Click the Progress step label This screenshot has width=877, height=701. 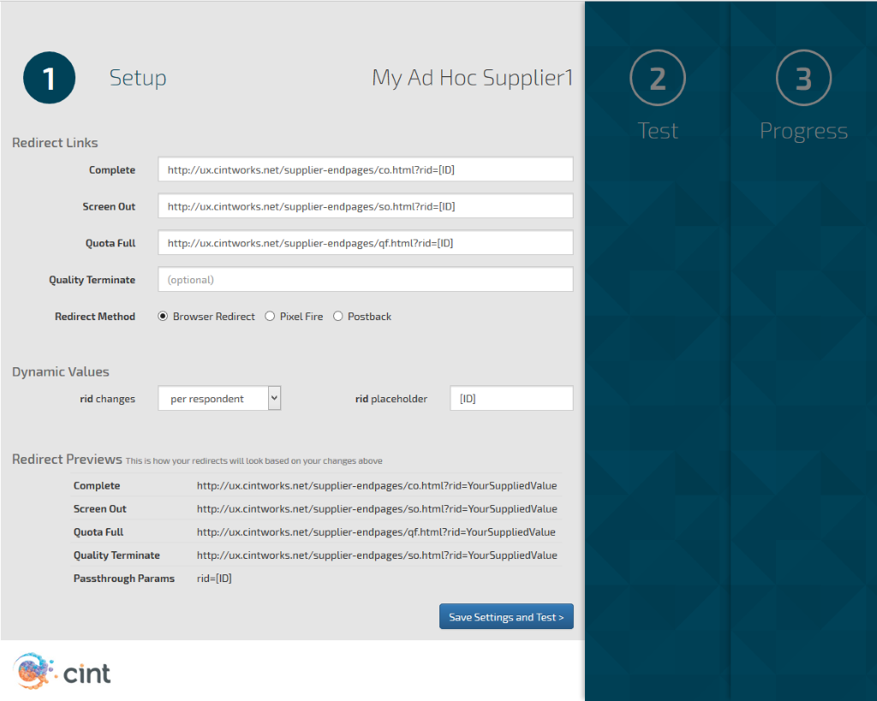803,131
